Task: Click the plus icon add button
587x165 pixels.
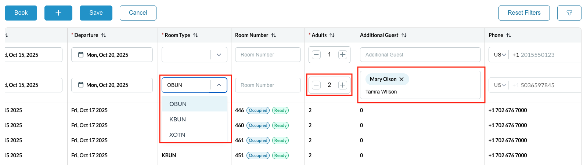Action: coord(58,13)
